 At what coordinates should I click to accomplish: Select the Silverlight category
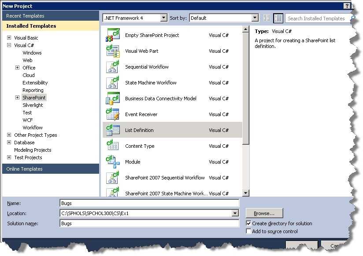[x=33, y=105]
